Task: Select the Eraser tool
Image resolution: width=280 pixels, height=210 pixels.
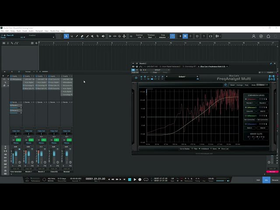Action: click(82, 36)
